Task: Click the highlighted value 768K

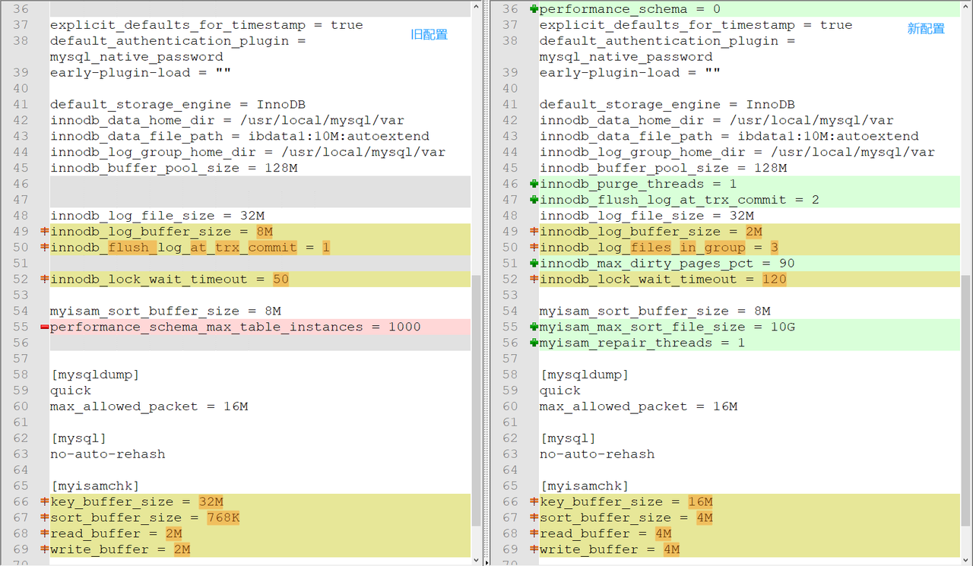Action: pyautogui.click(x=223, y=518)
